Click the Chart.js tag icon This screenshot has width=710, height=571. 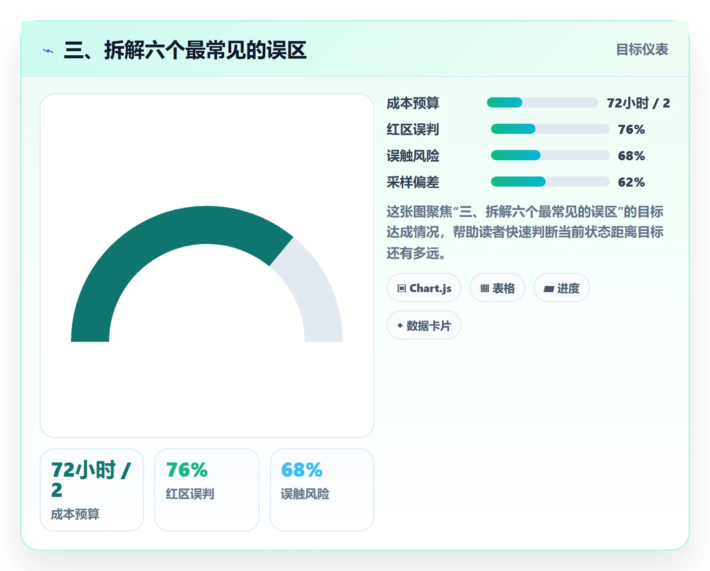(402, 289)
